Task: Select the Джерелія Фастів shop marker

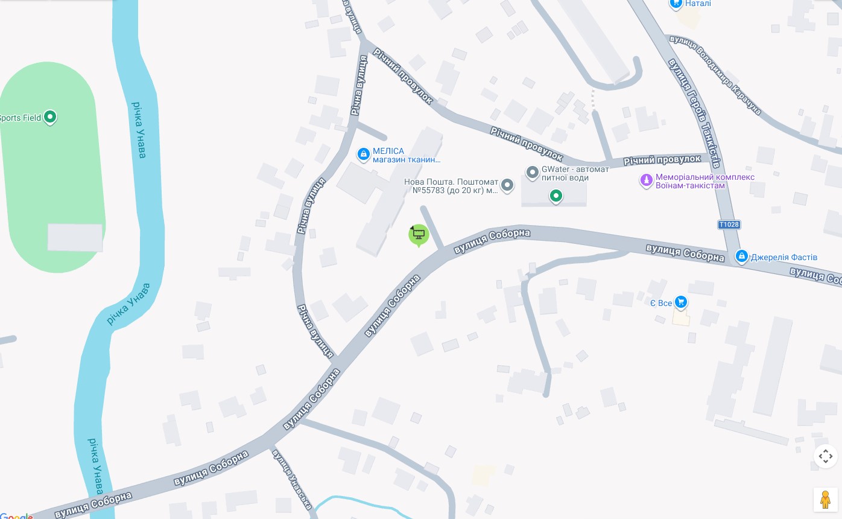Action: pyautogui.click(x=742, y=256)
